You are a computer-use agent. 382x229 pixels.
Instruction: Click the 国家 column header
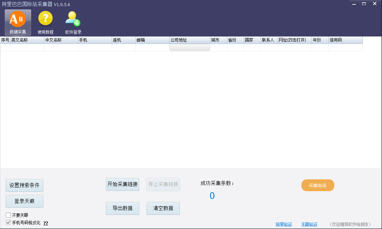[252, 40]
